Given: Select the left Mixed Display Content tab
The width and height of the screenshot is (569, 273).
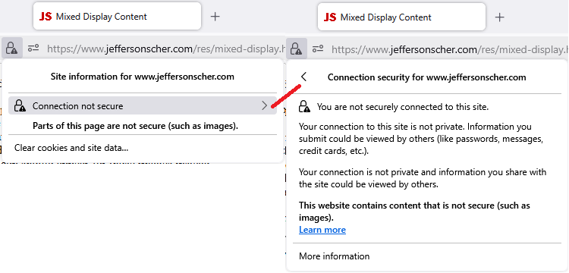Looking at the screenshot, I should click(117, 17).
